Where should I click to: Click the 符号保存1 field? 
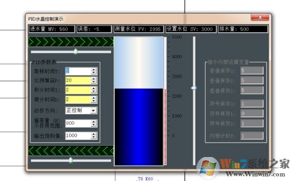point(252,113)
